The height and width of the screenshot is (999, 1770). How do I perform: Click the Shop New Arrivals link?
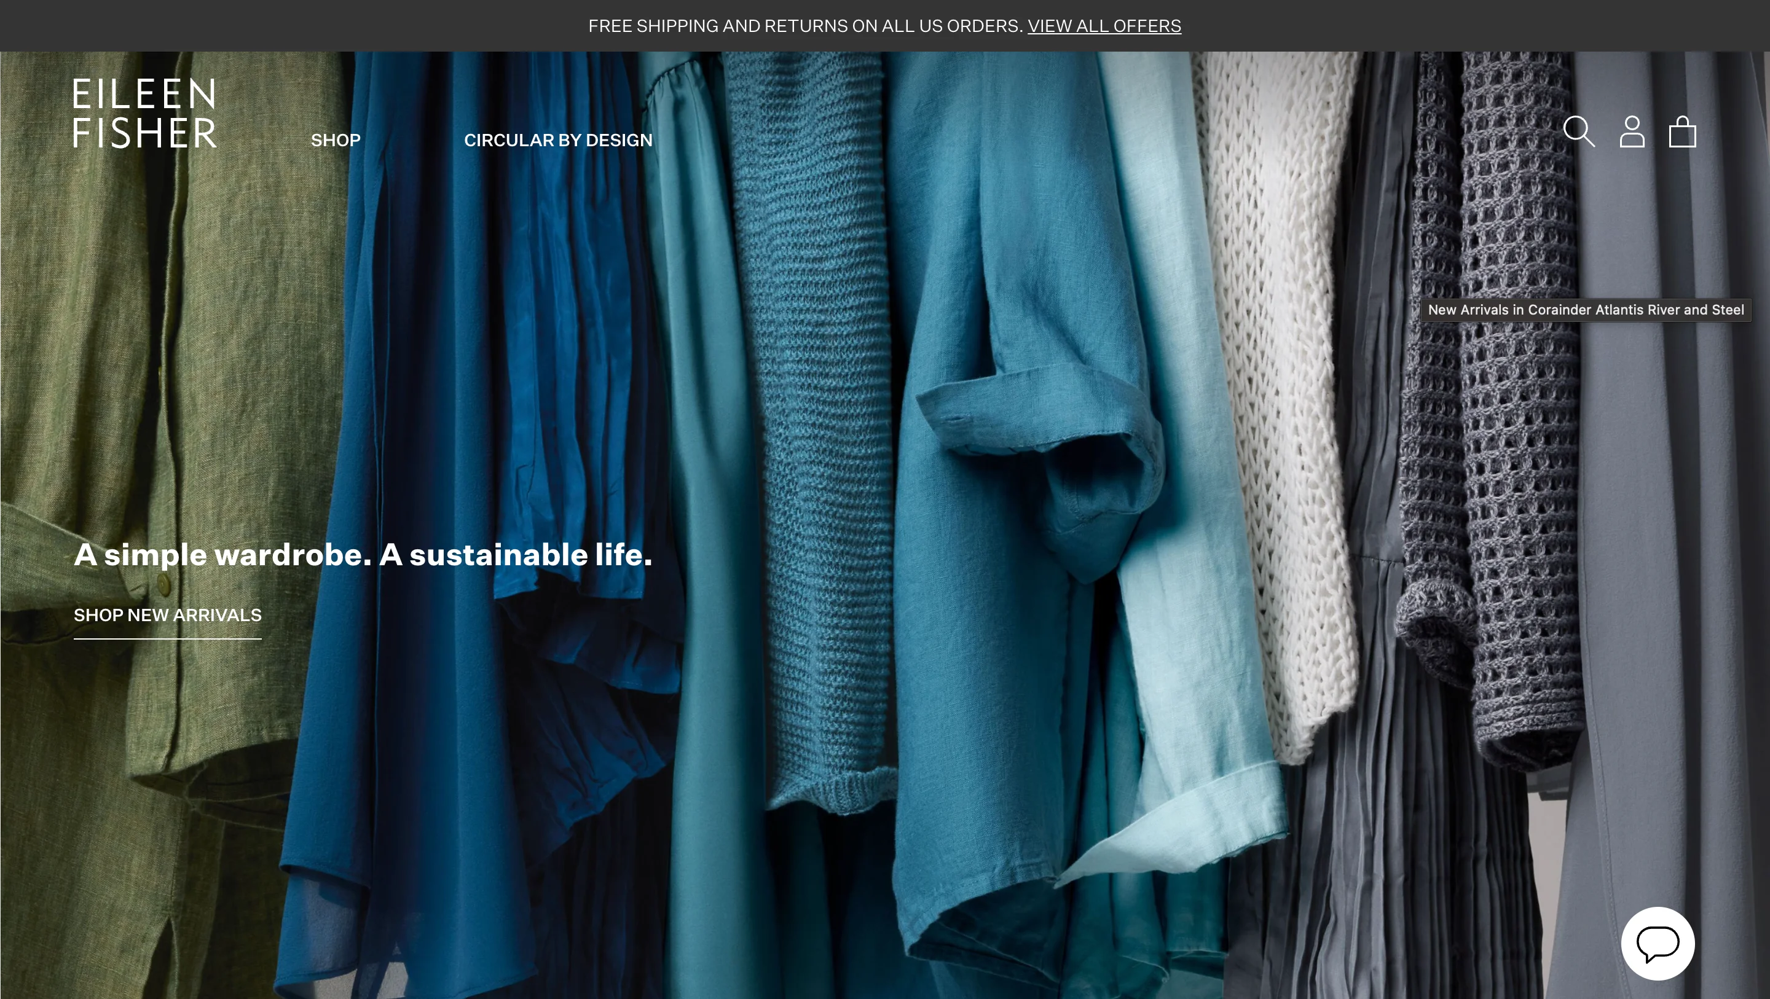click(168, 615)
